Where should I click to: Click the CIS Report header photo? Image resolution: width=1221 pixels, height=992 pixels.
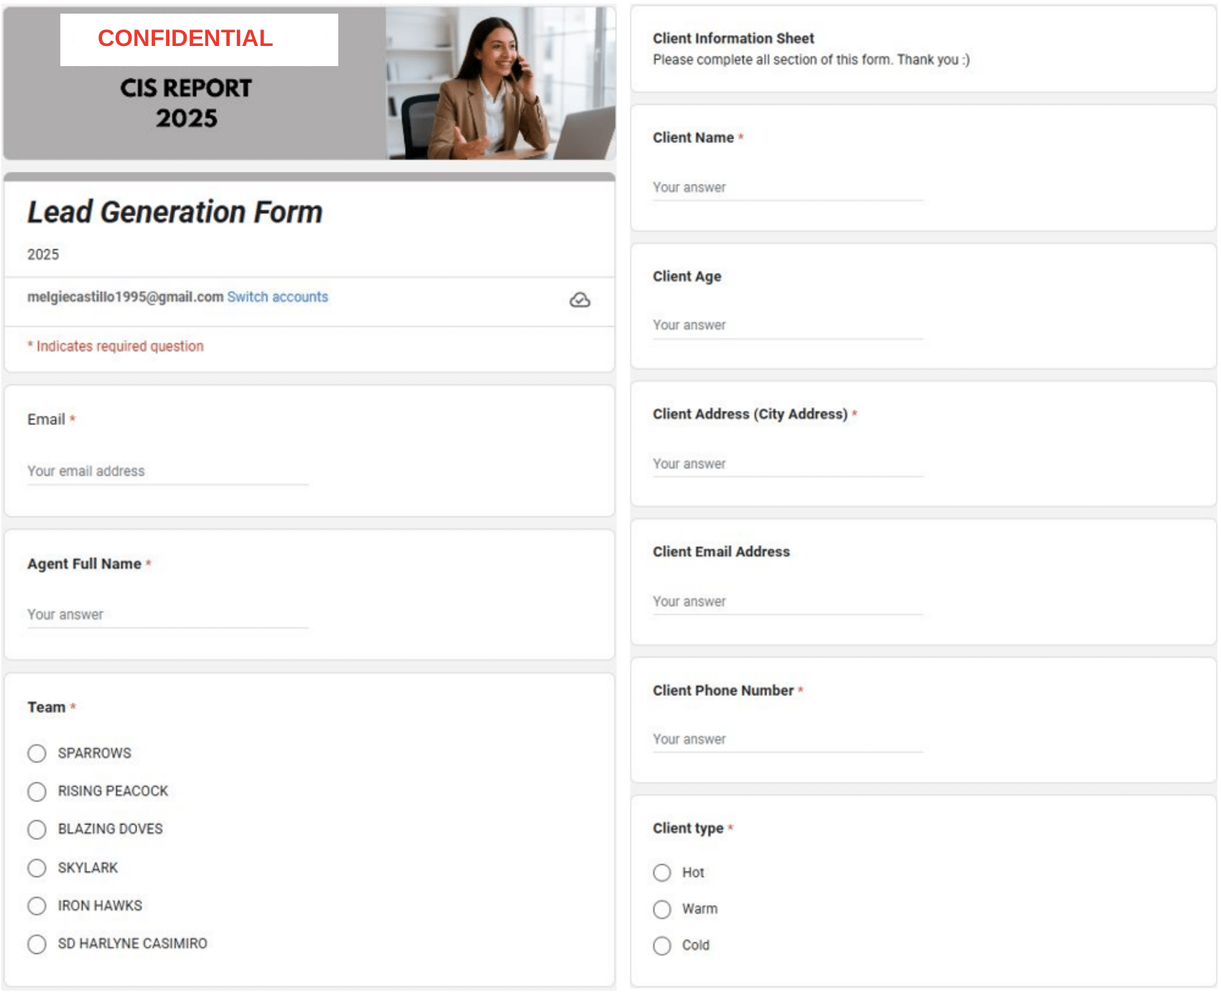point(500,83)
